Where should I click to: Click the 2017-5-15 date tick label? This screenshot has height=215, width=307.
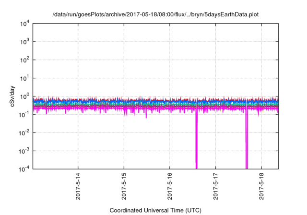click(124, 186)
